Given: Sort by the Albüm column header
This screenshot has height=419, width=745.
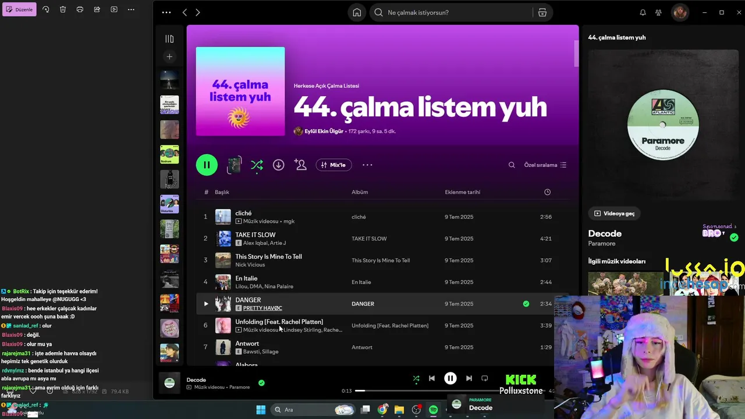Looking at the screenshot, I should (360, 192).
